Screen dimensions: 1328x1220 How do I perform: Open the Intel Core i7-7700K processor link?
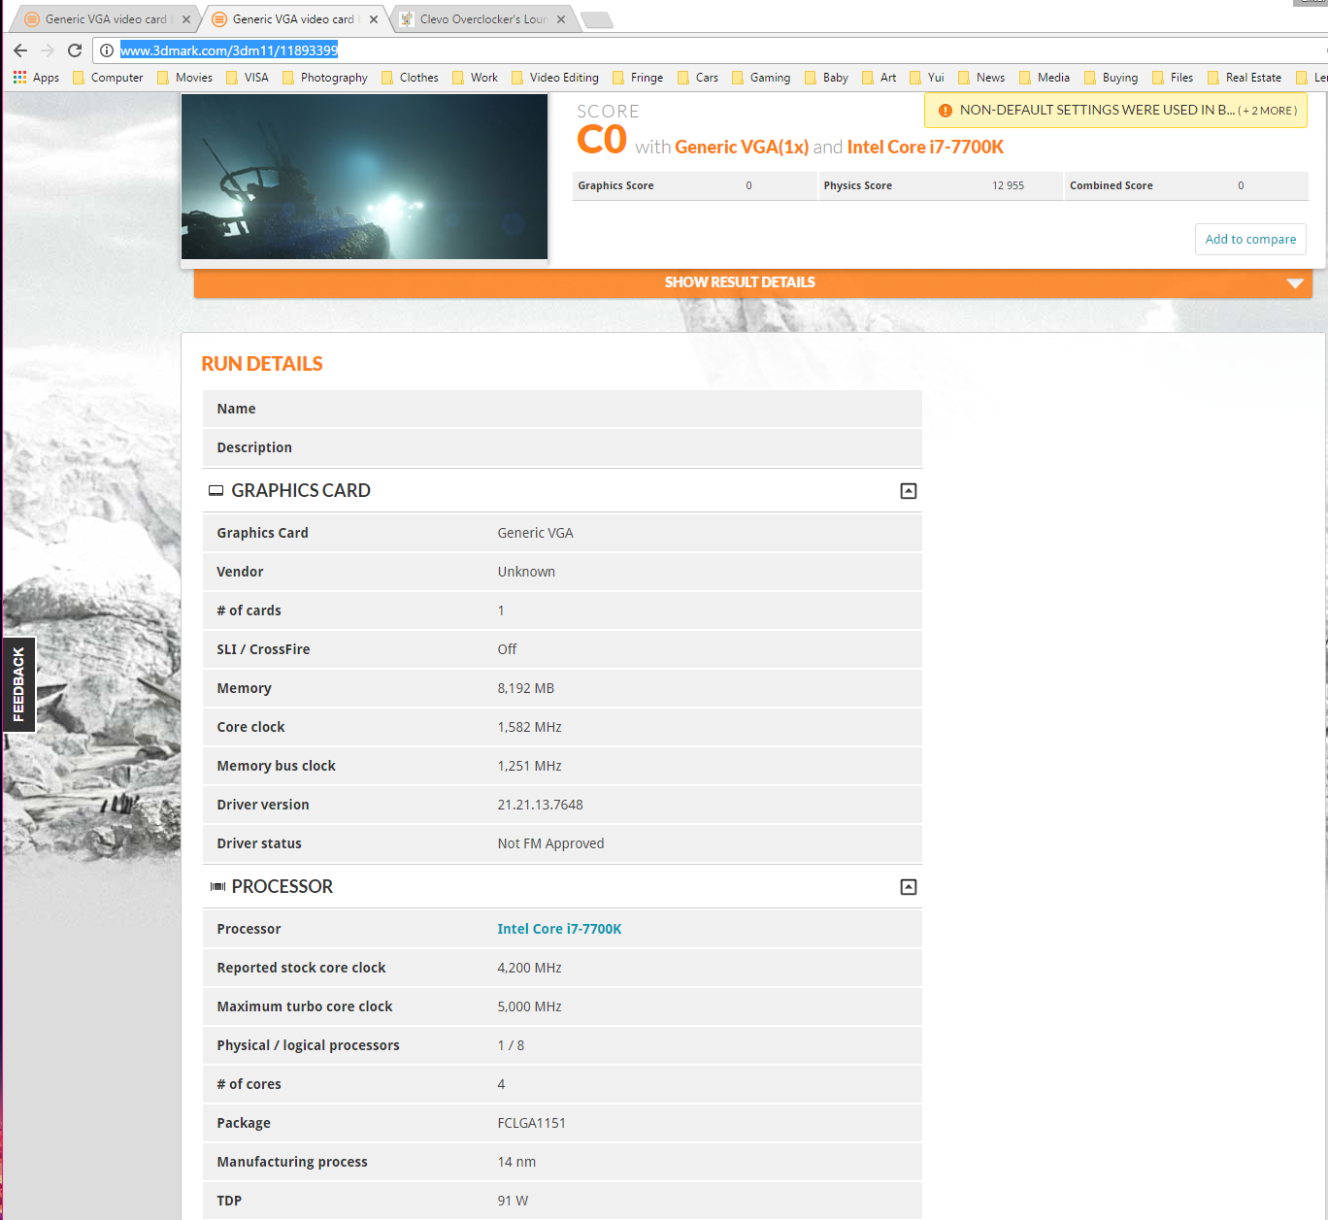[559, 929]
